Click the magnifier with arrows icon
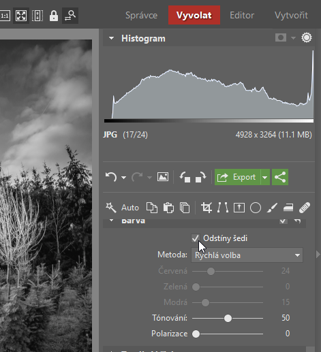 tap(70, 16)
